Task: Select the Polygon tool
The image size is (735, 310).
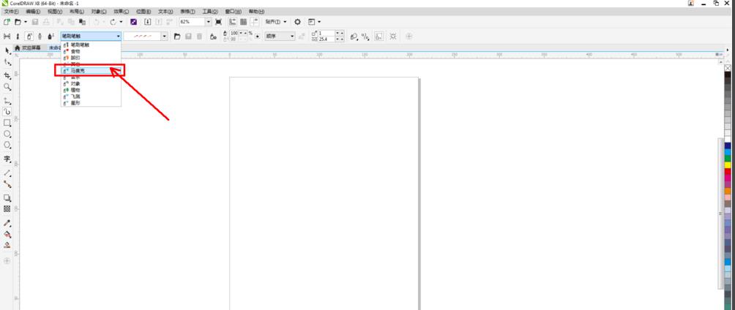Action: click(7, 145)
